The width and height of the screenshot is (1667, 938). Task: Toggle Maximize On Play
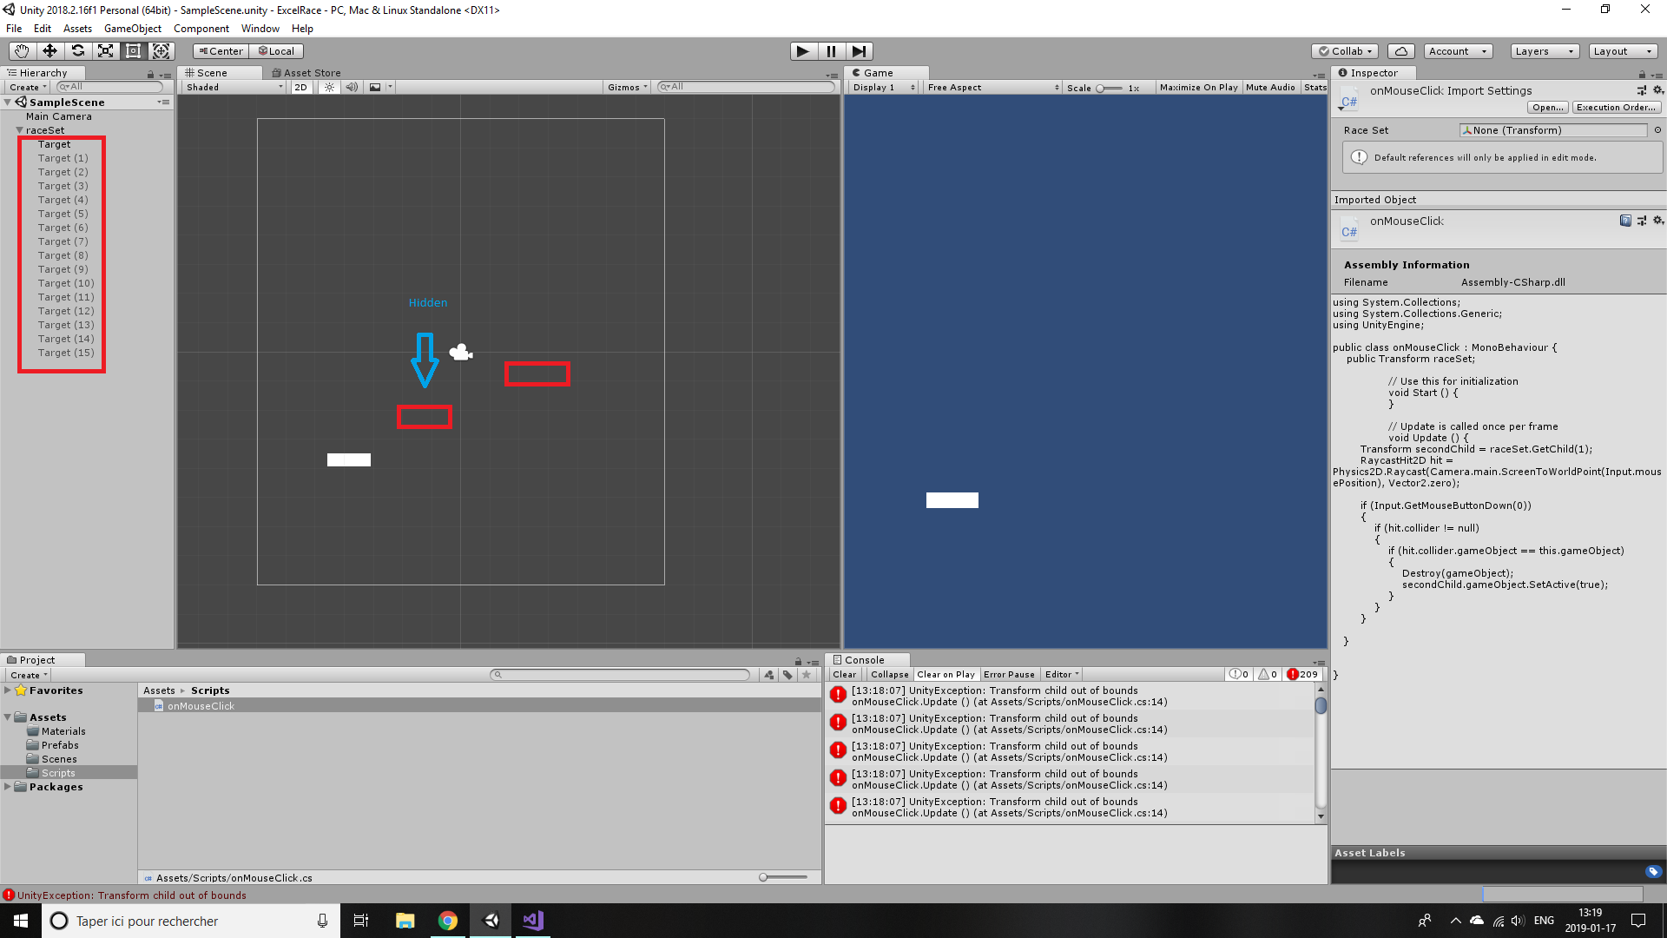1198,87
